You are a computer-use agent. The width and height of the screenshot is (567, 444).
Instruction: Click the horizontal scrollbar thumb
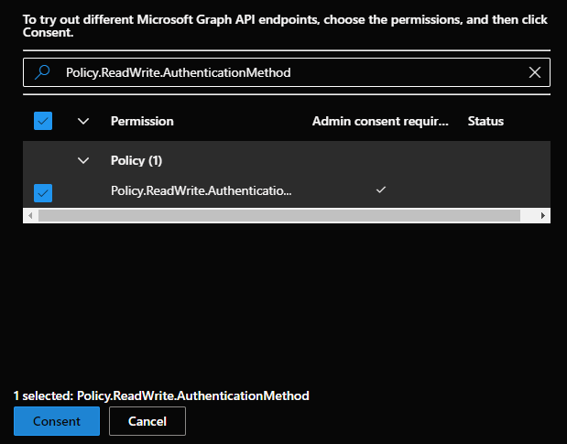point(278,215)
